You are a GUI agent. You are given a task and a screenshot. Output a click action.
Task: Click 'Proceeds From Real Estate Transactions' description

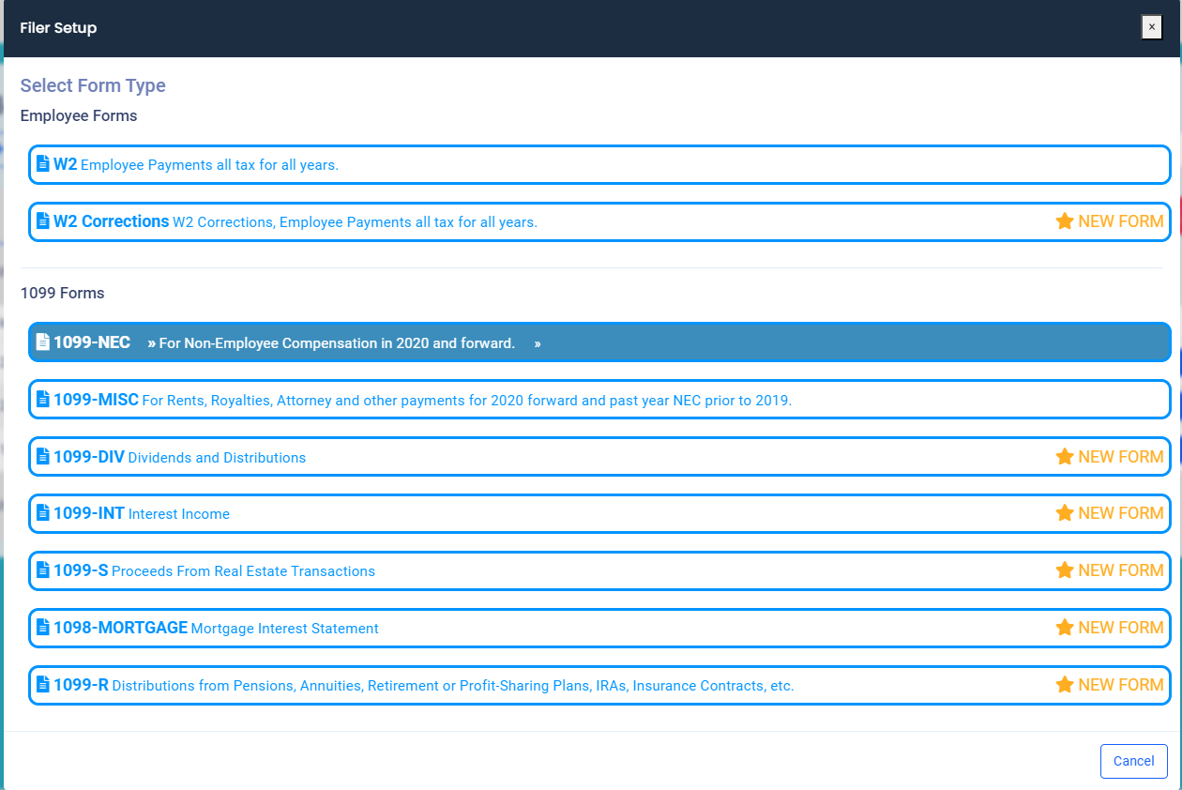243,571
